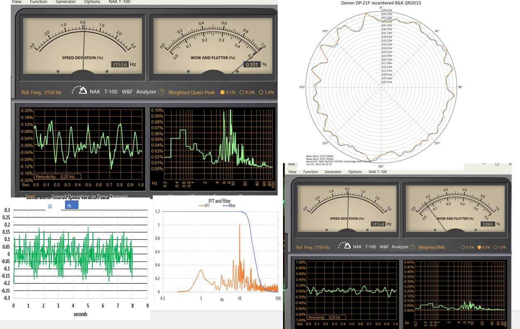Select the 0.1% range in the Weighted RMS analyzer
The image size is (520, 329).
(x=469, y=247)
